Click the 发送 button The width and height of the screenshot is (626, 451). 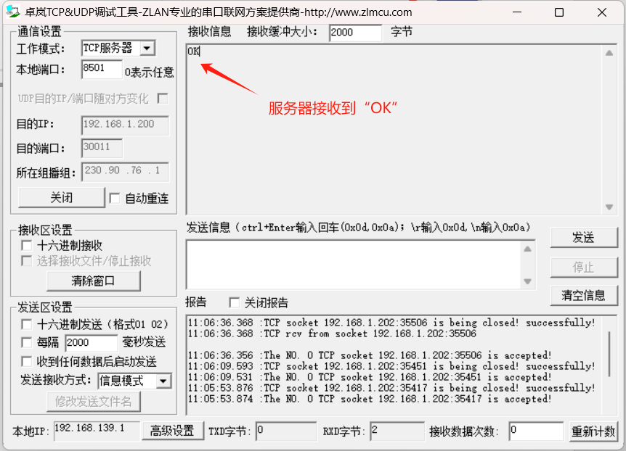pos(583,238)
